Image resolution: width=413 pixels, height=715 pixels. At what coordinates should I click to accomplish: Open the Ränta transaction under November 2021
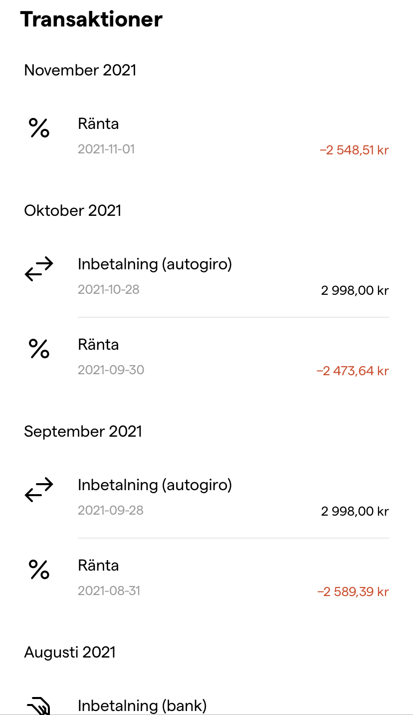click(x=98, y=123)
